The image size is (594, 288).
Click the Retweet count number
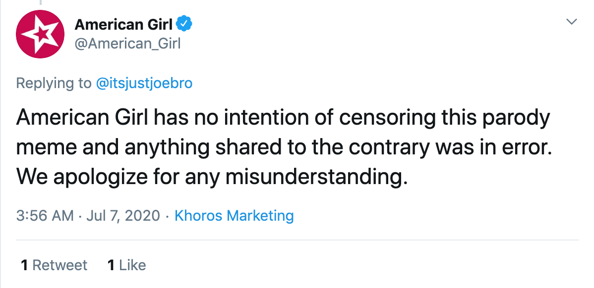(x=25, y=265)
